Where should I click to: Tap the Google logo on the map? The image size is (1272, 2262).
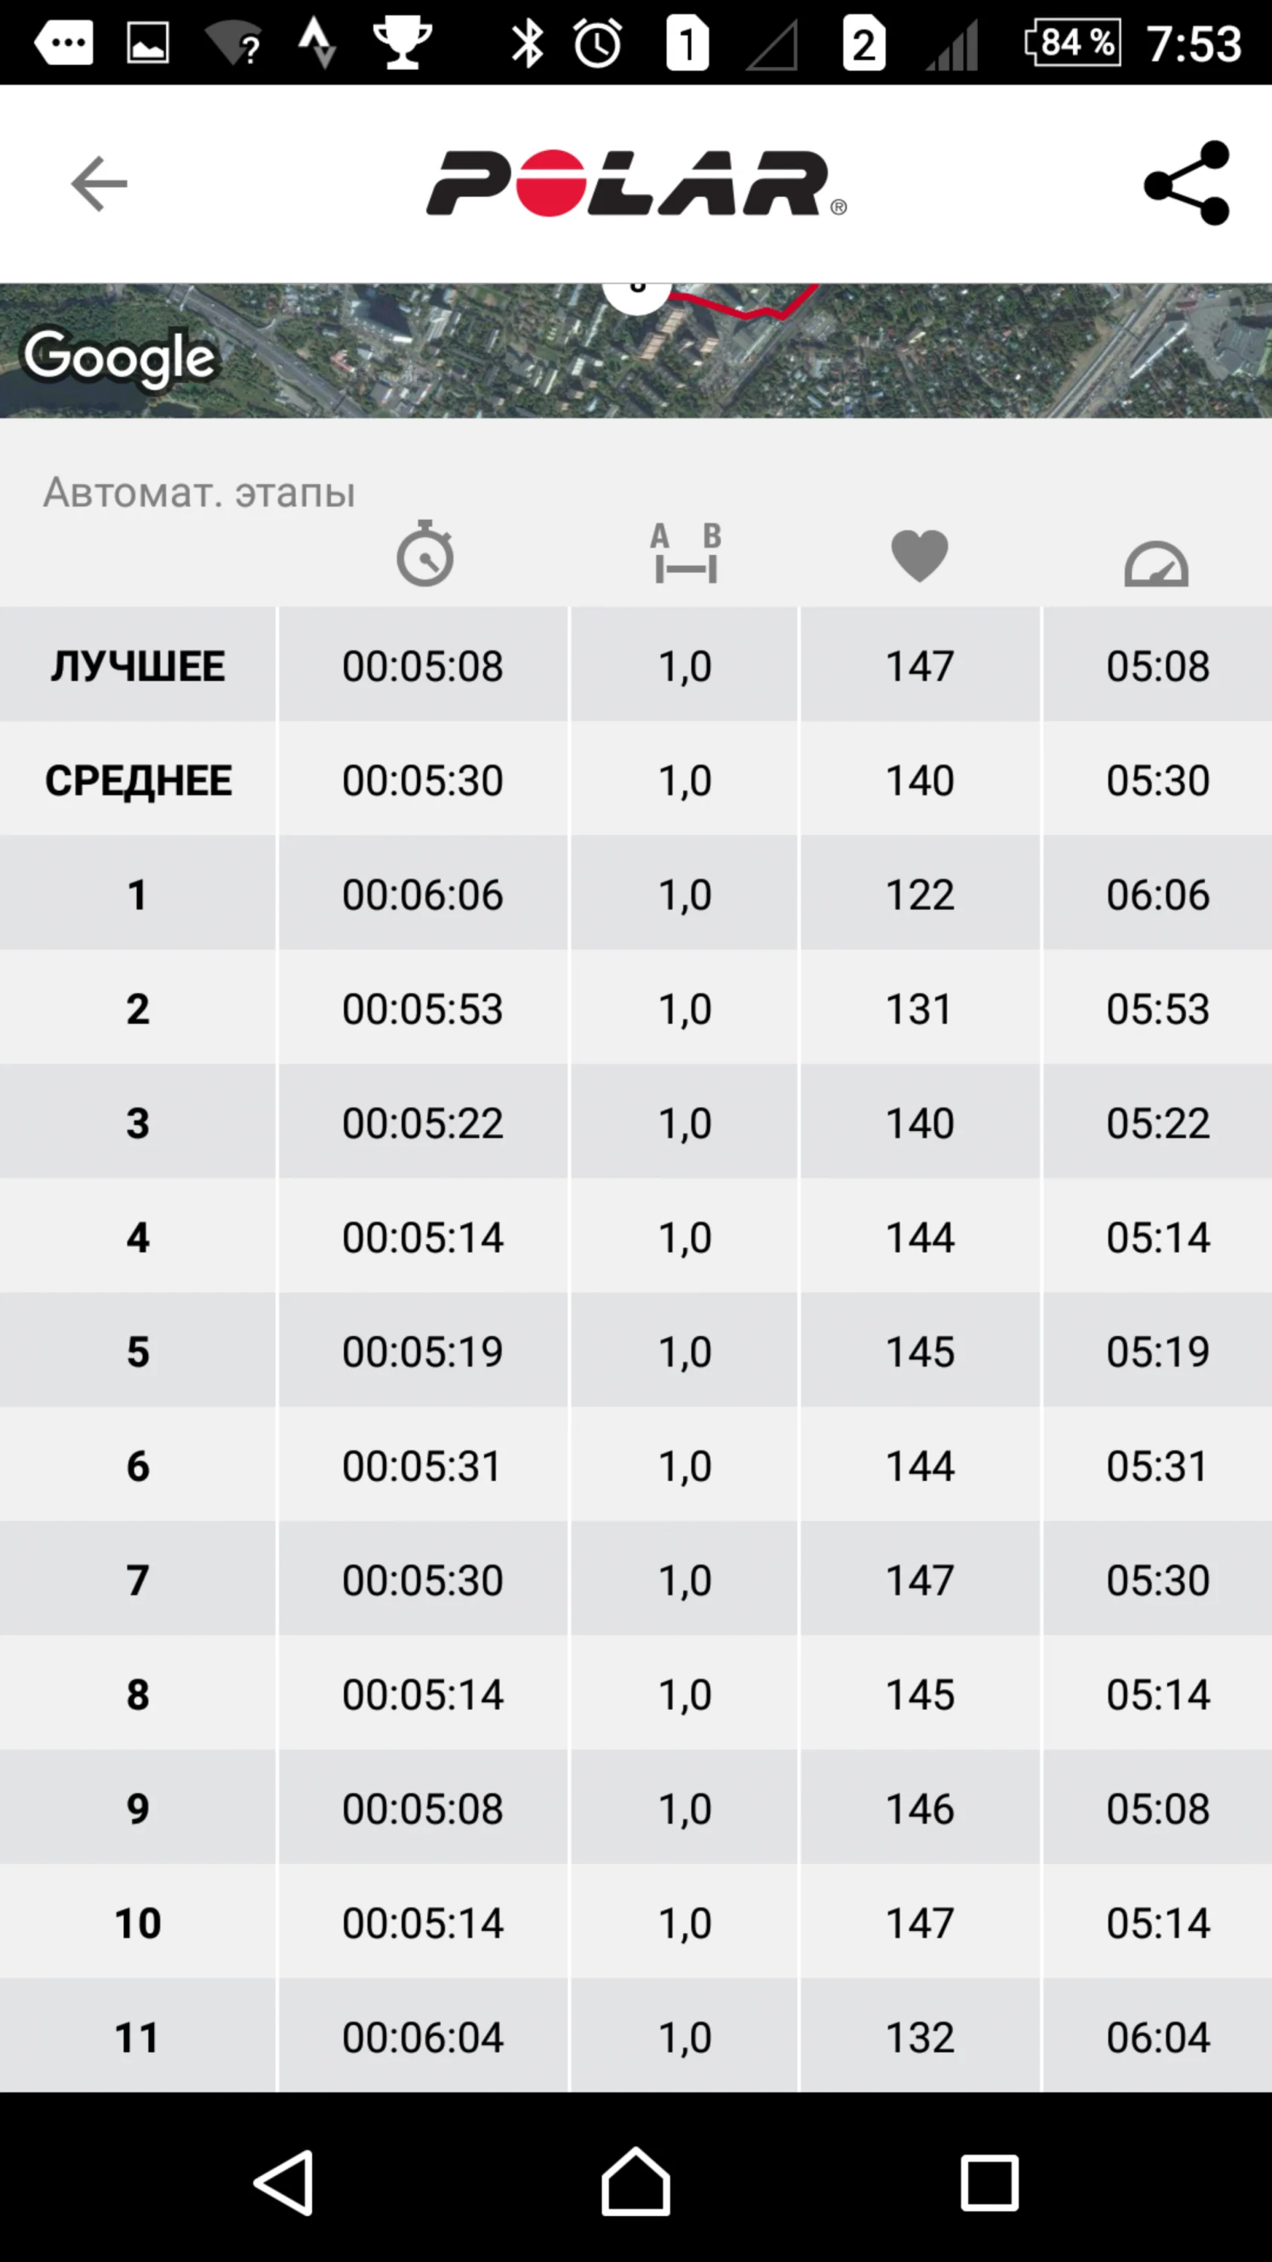119,357
